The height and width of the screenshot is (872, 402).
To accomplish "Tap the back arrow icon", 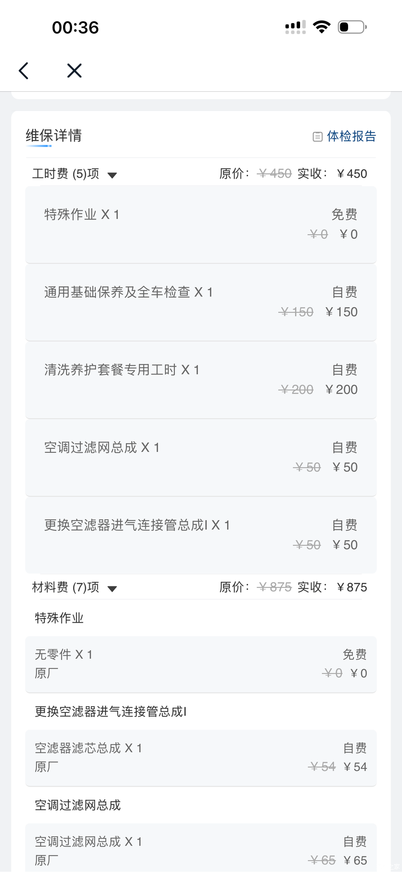I will (x=24, y=71).
